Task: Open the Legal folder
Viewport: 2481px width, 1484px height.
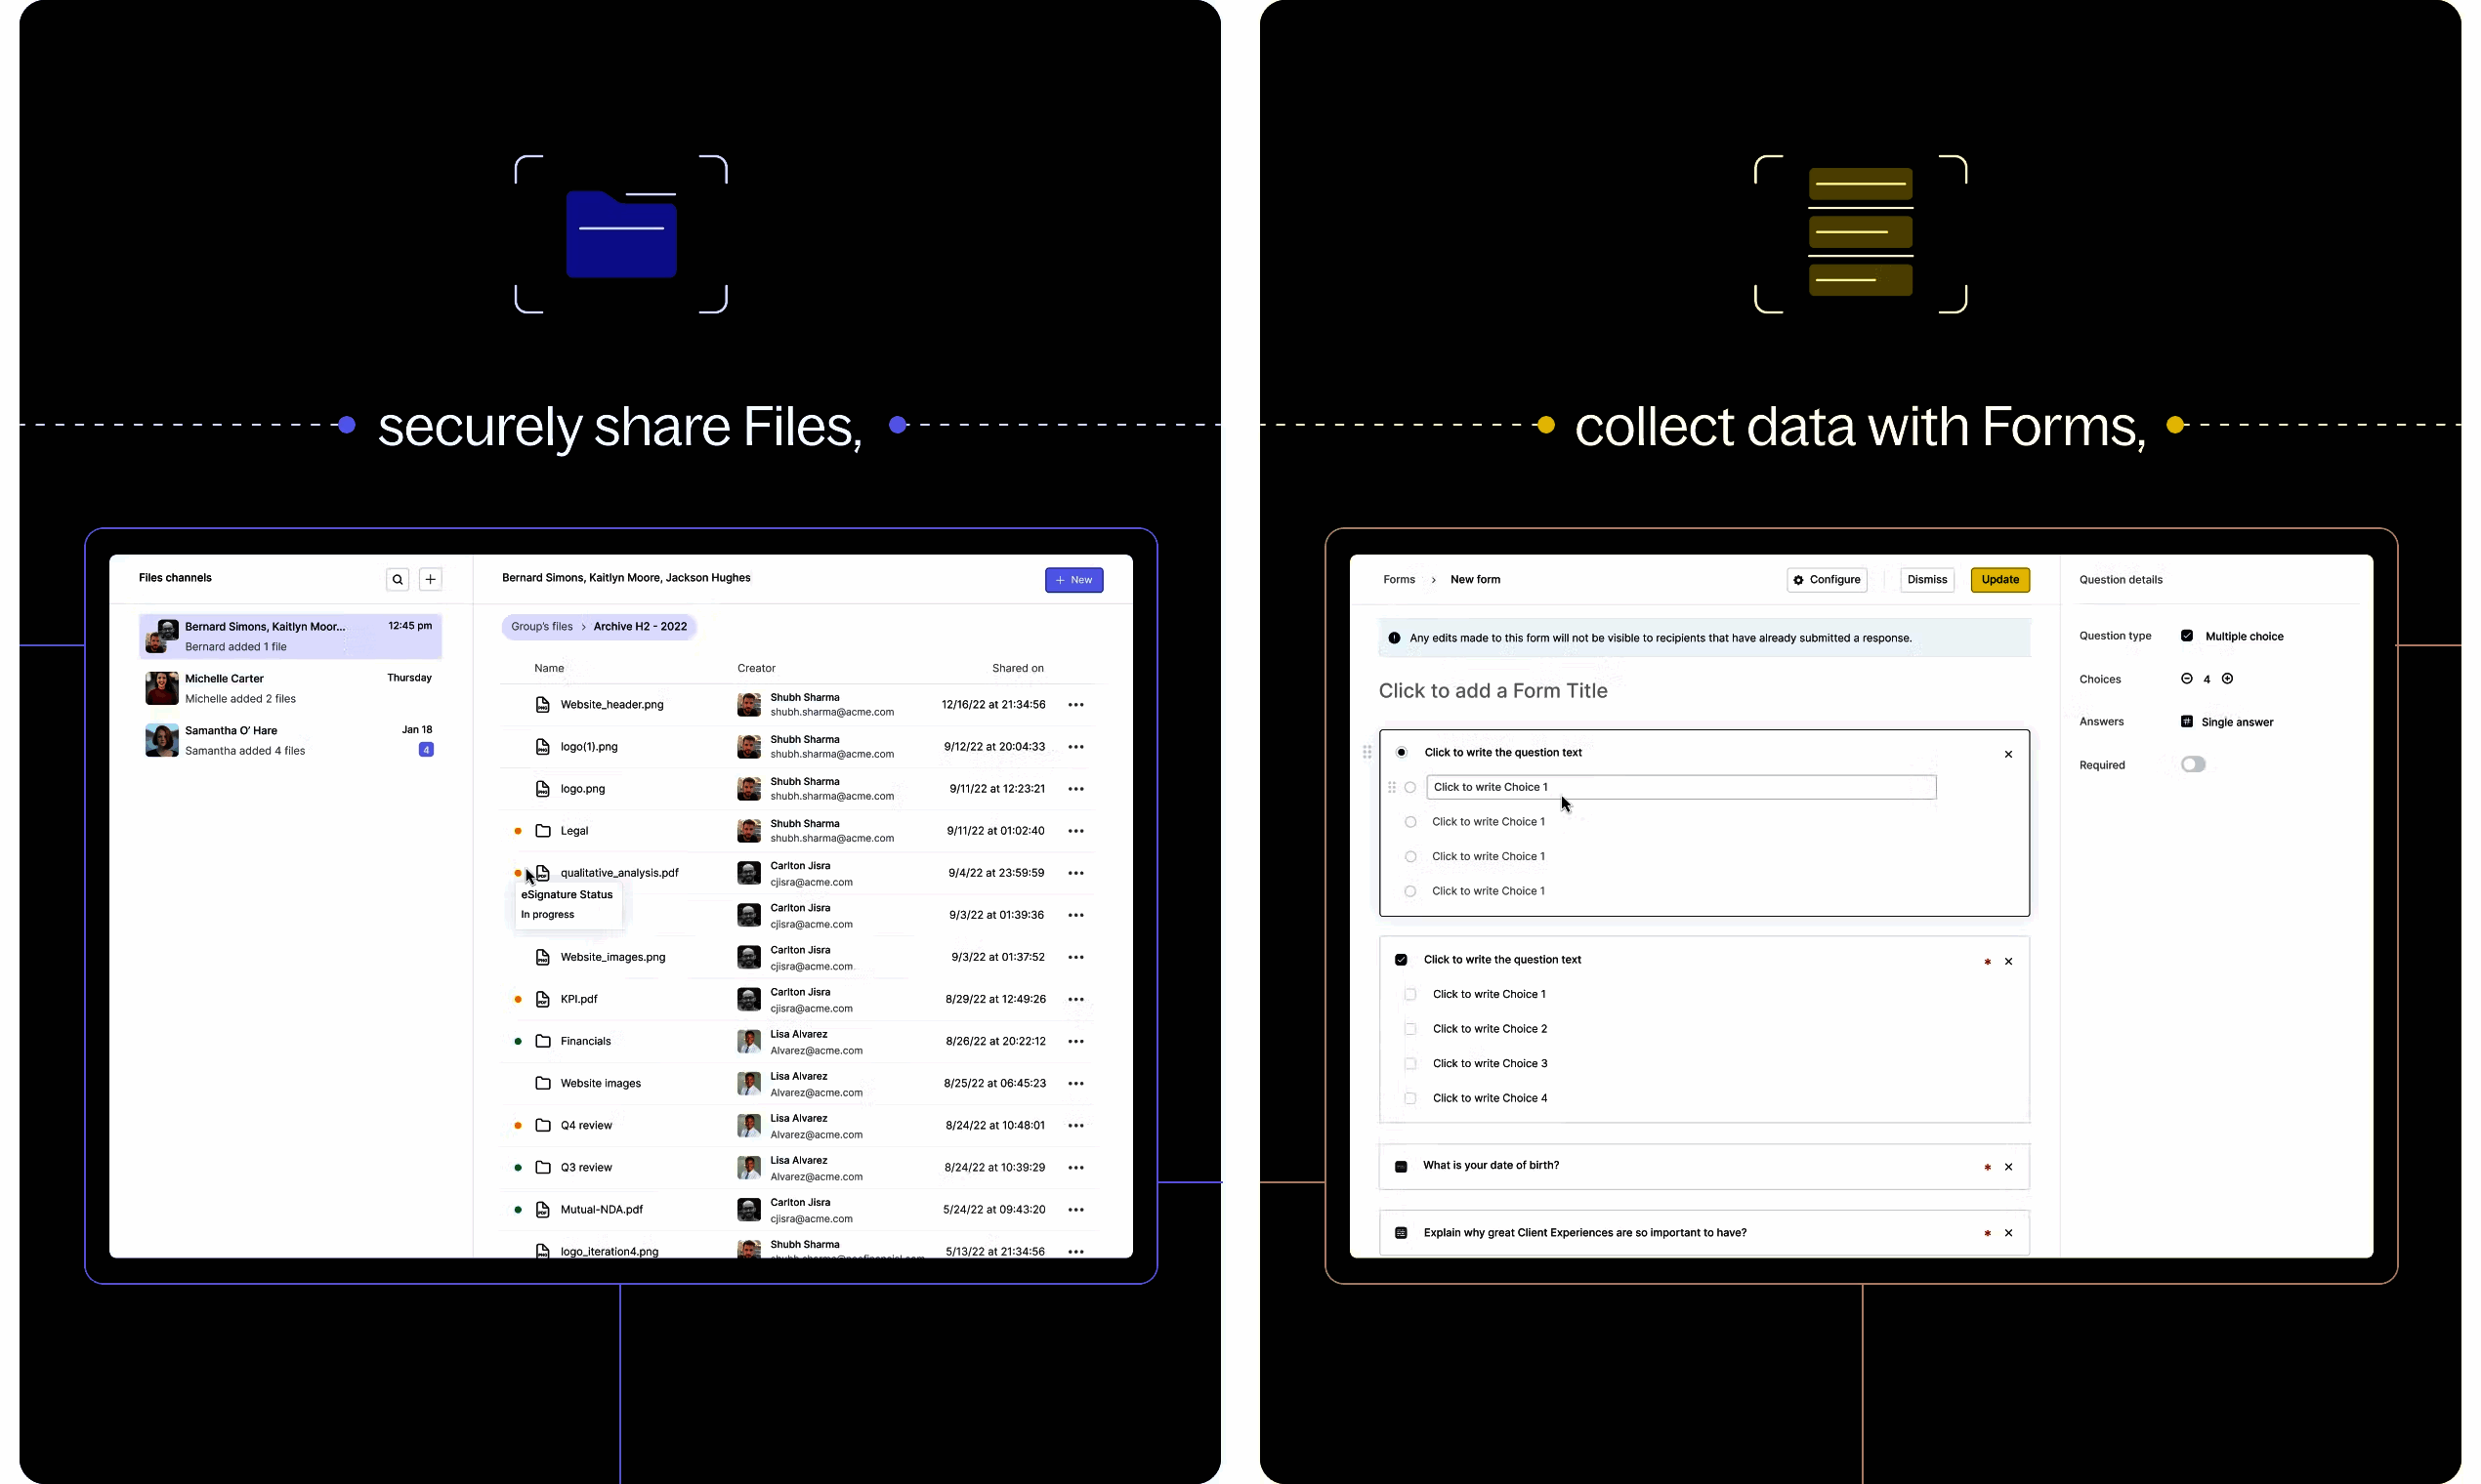Action: 574,831
